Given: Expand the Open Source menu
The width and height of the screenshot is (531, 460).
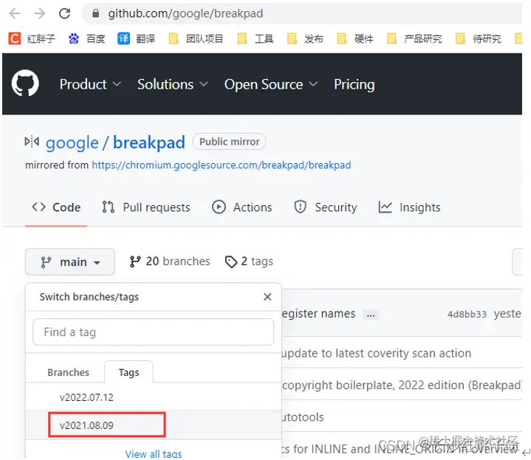Looking at the screenshot, I should pos(271,84).
